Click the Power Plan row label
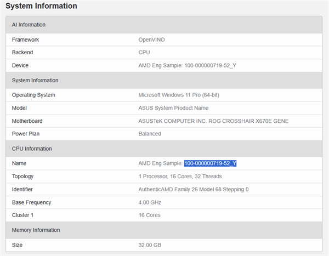Viewport: 329px width, 256px height. pyautogui.click(x=25, y=134)
